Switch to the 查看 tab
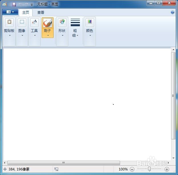This screenshot has height=175, width=178. [x=41, y=13]
